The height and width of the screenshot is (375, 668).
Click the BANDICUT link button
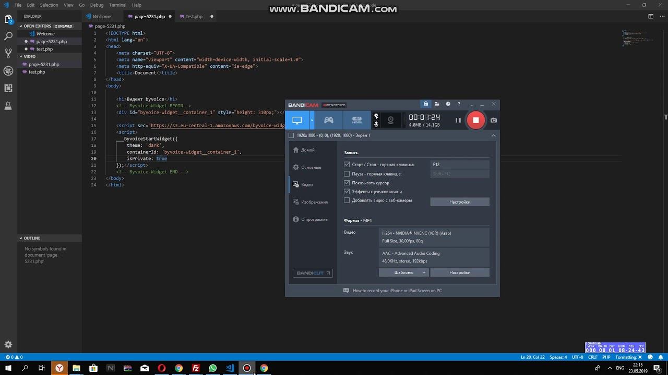click(x=313, y=273)
